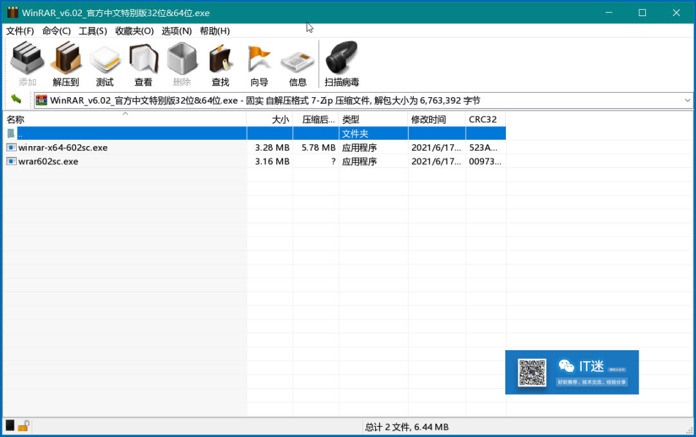This screenshot has height=437, width=696.
Task: Expand the archive path dropdown arrow
Action: tap(687, 100)
